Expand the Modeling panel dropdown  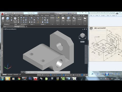point(7,24)
